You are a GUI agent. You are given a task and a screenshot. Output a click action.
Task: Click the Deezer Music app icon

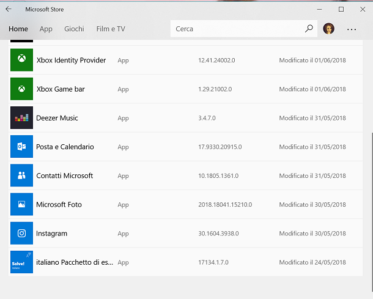tap(21, 118)
